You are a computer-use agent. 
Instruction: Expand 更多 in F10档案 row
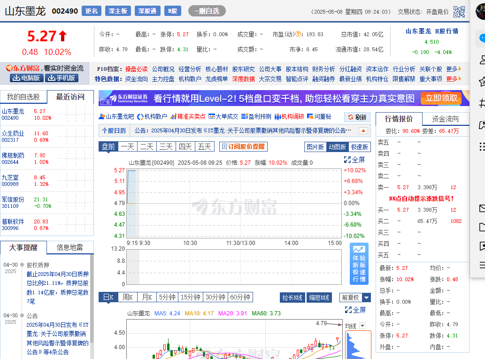click(454, 69)
